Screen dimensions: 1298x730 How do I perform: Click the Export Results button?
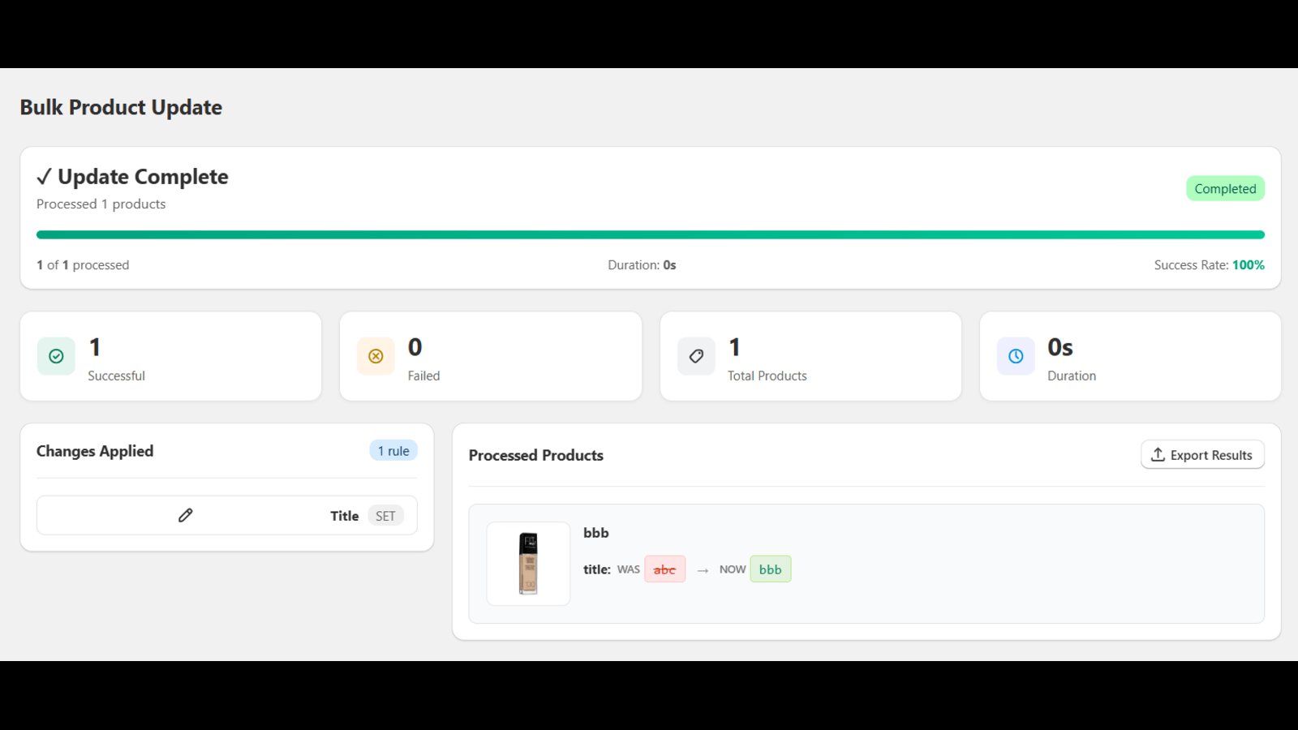coord(1202,454)
